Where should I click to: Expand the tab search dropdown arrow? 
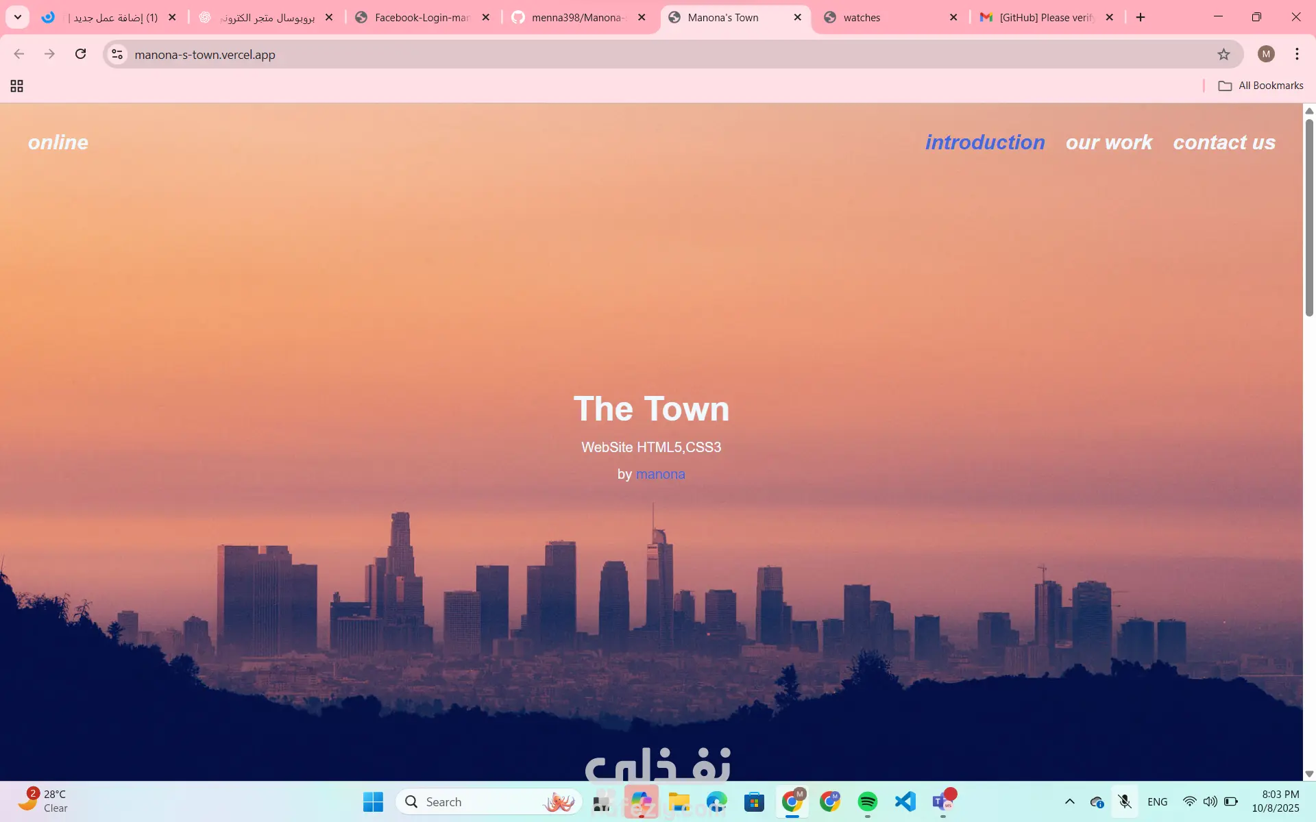pos(18,17)
